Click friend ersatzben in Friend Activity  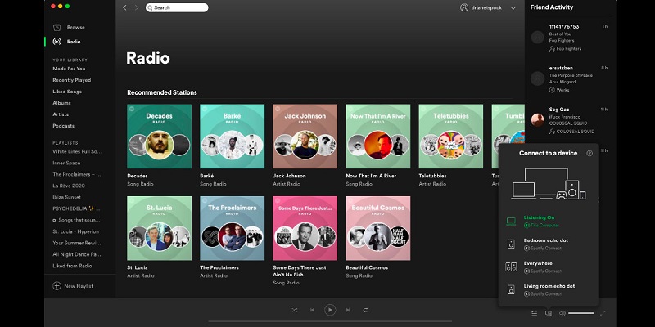561,68
